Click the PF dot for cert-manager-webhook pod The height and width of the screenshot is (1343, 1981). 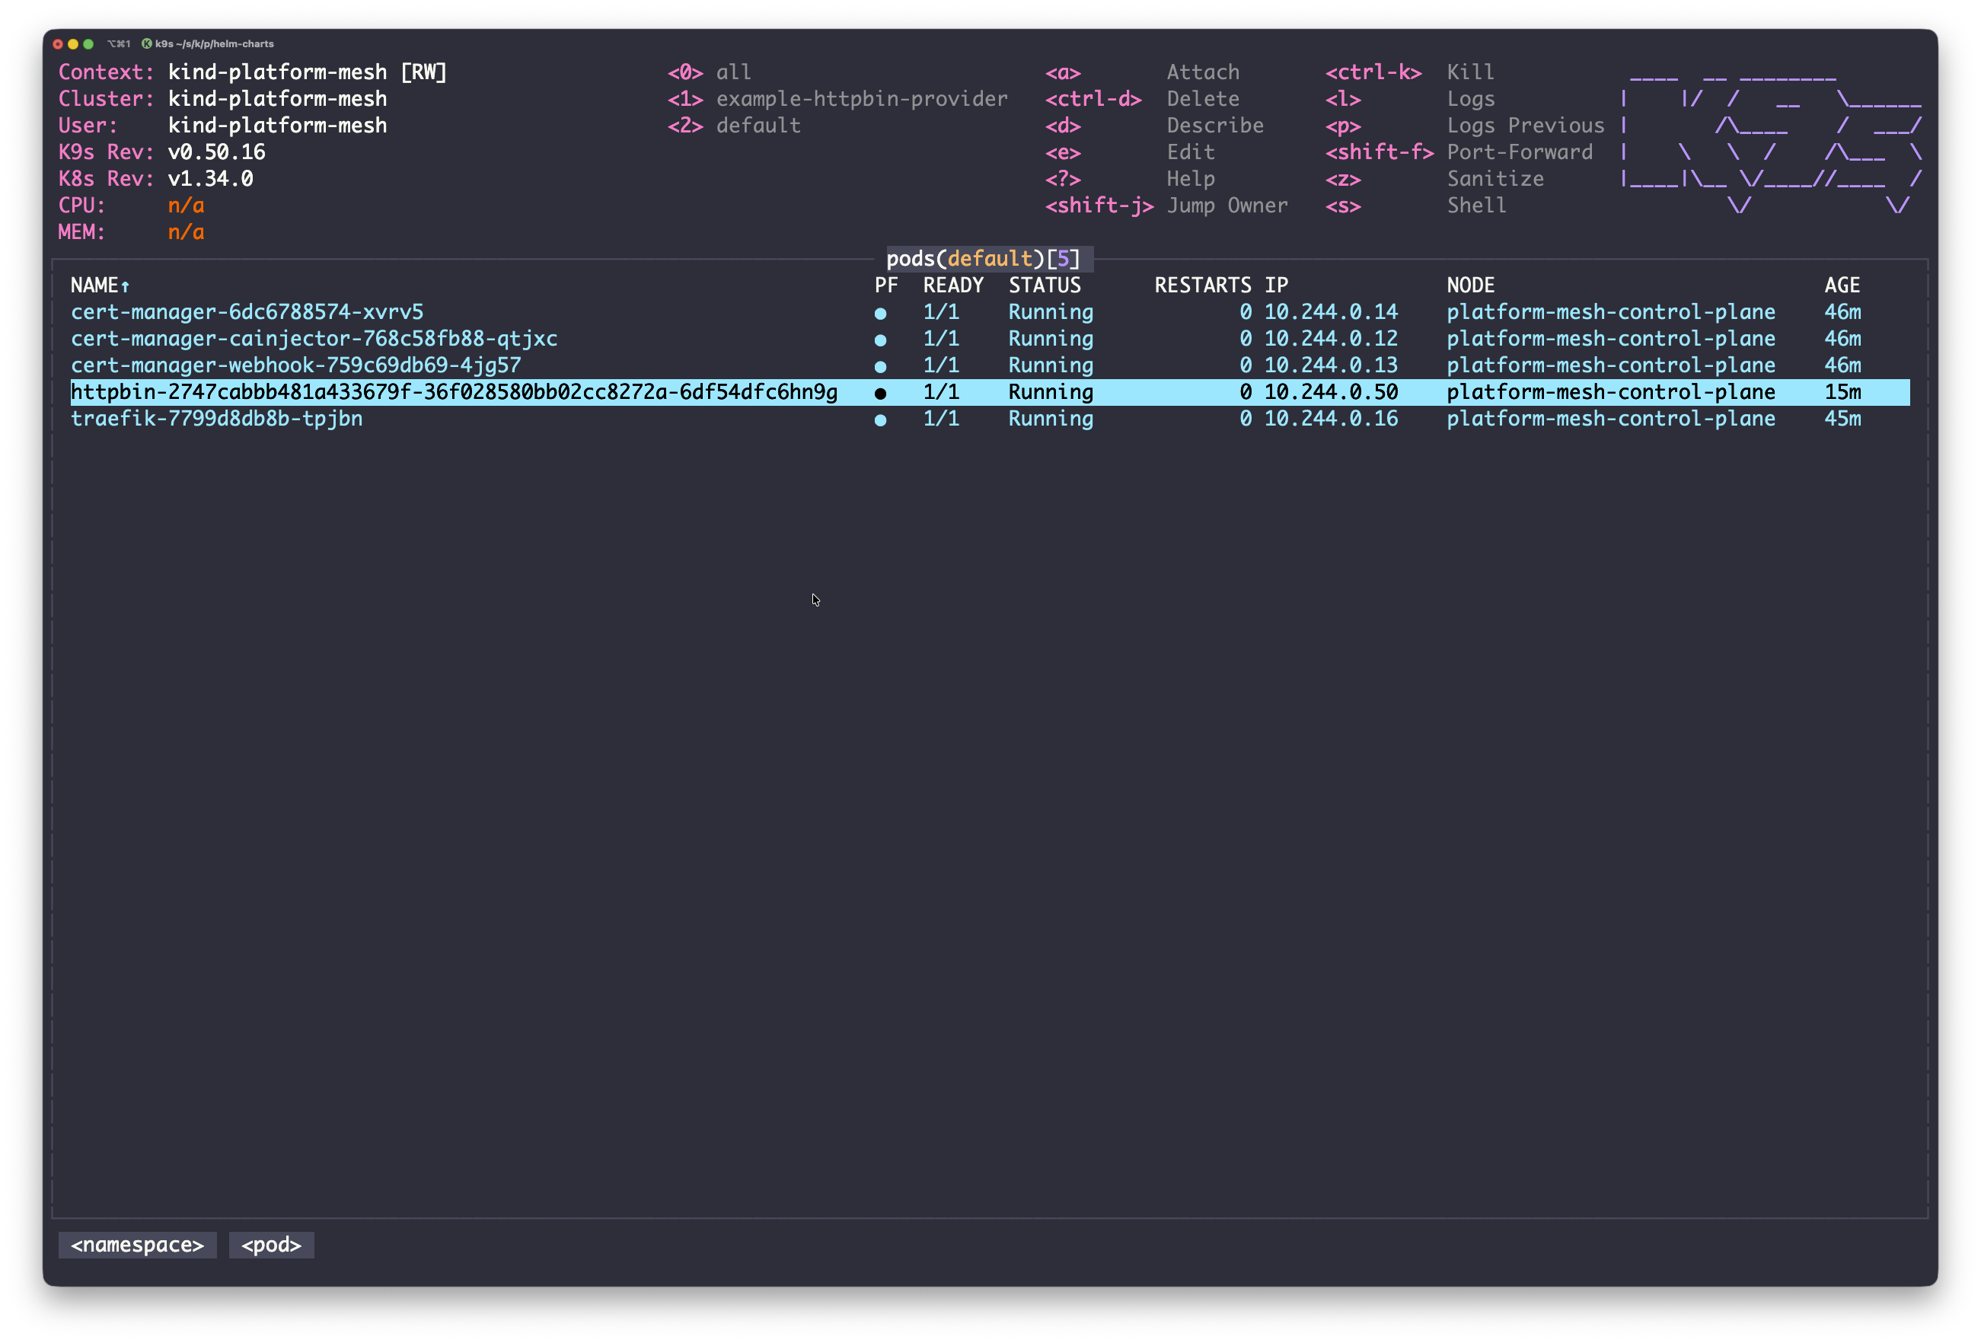tap(881, 365)
